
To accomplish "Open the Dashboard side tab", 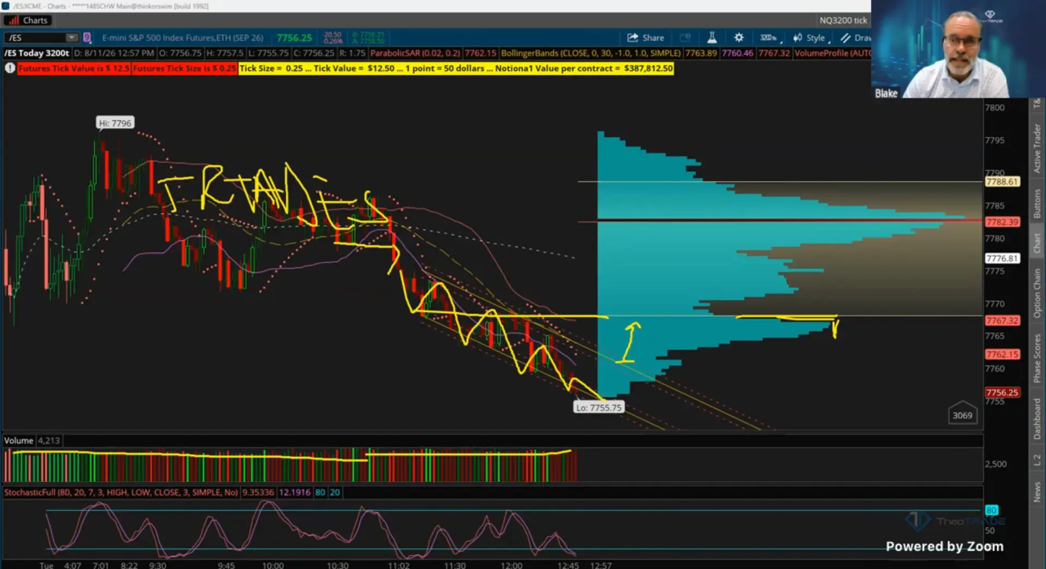I will click(x=1037, y=419).
